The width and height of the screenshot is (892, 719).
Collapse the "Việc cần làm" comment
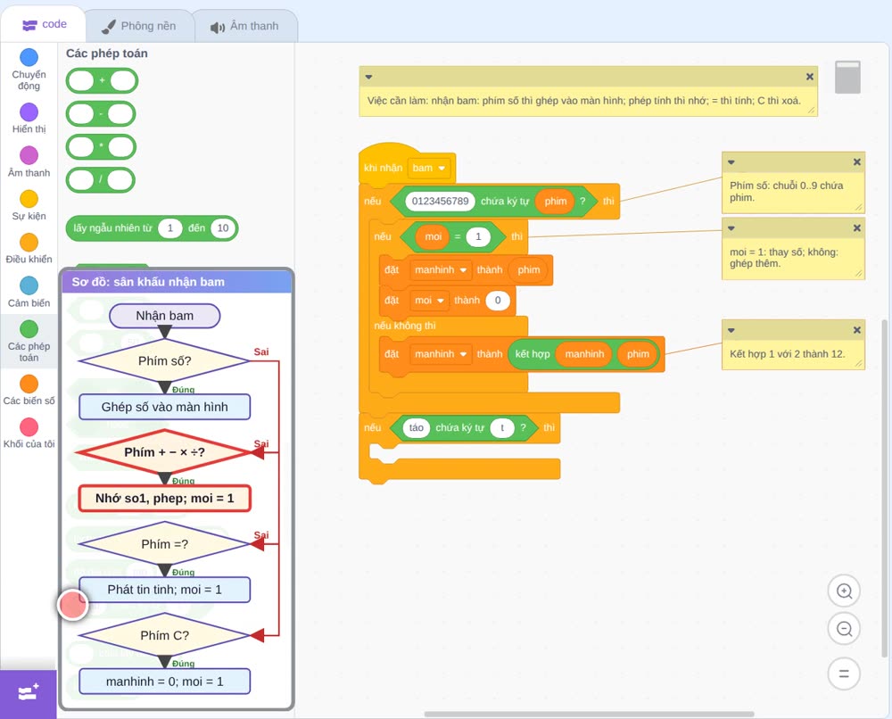(x=368, y=77)
